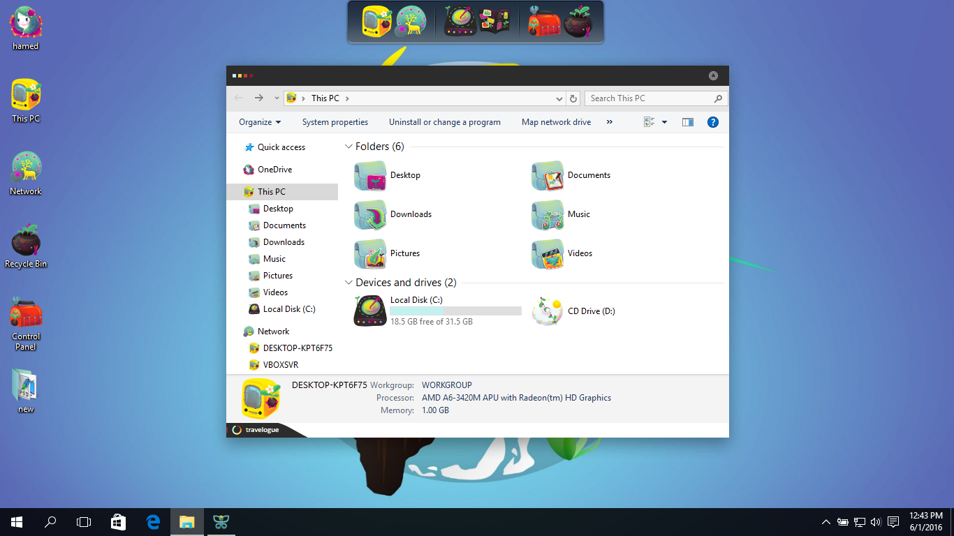Open the Organize dropdown menu

(x=260, y=122)
